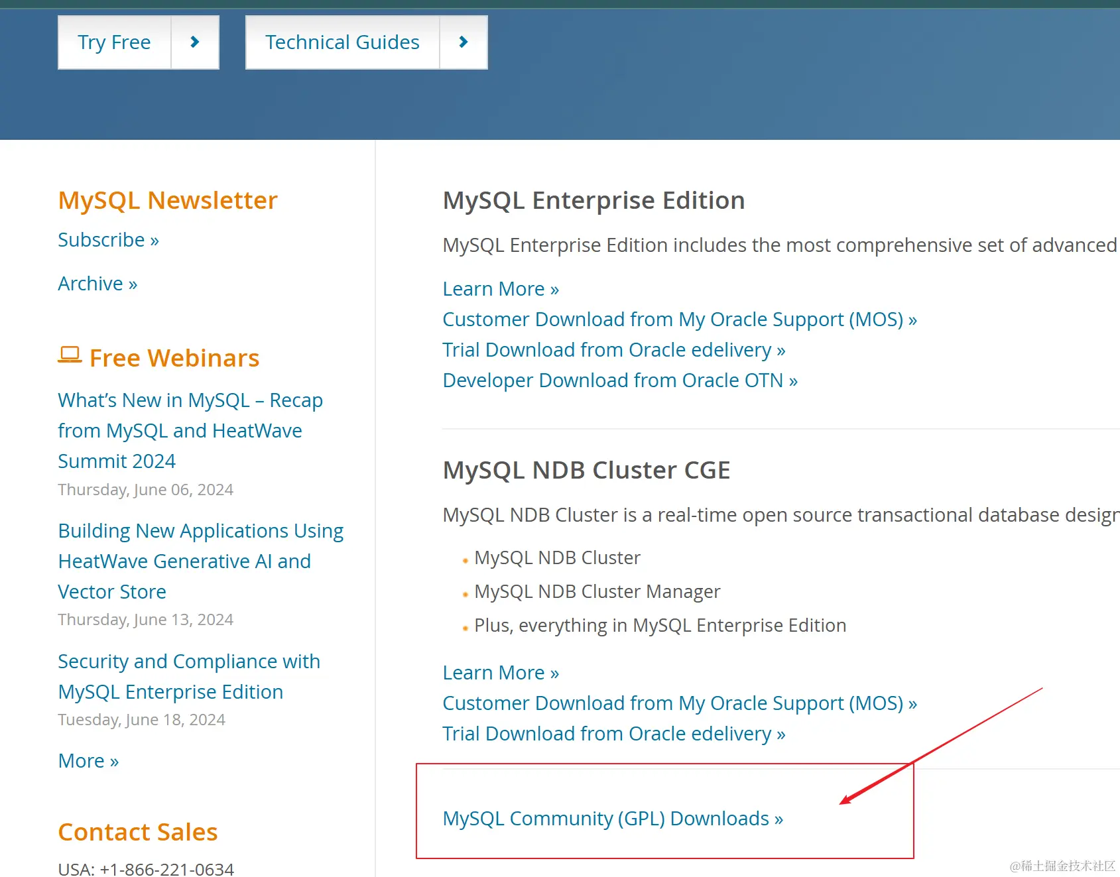Click the Contact Sales heading

(138, 832)
